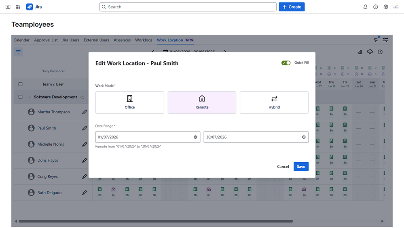Open the sliders configuration icon
Viewport: 404px width, 228px height.
(385, 40)
